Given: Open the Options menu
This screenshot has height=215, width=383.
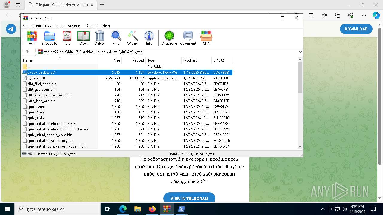Looking at the screenshot, I should (92, 26).
